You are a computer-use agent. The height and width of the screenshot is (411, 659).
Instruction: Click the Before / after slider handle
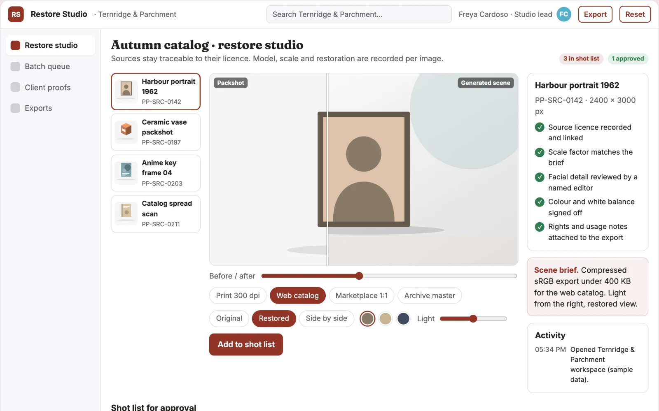(359, 276)
